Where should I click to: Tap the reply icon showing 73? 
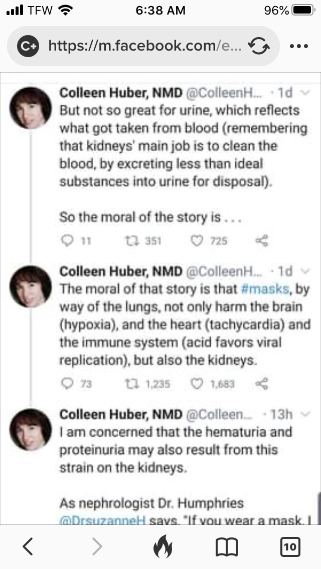(67, 384)
